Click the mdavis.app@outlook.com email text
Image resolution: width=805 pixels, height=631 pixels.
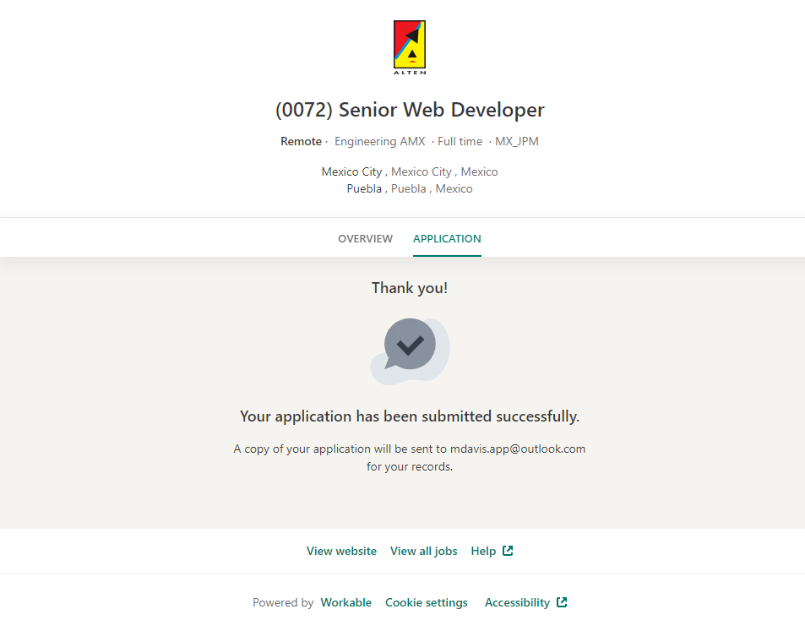coord(516,449)
